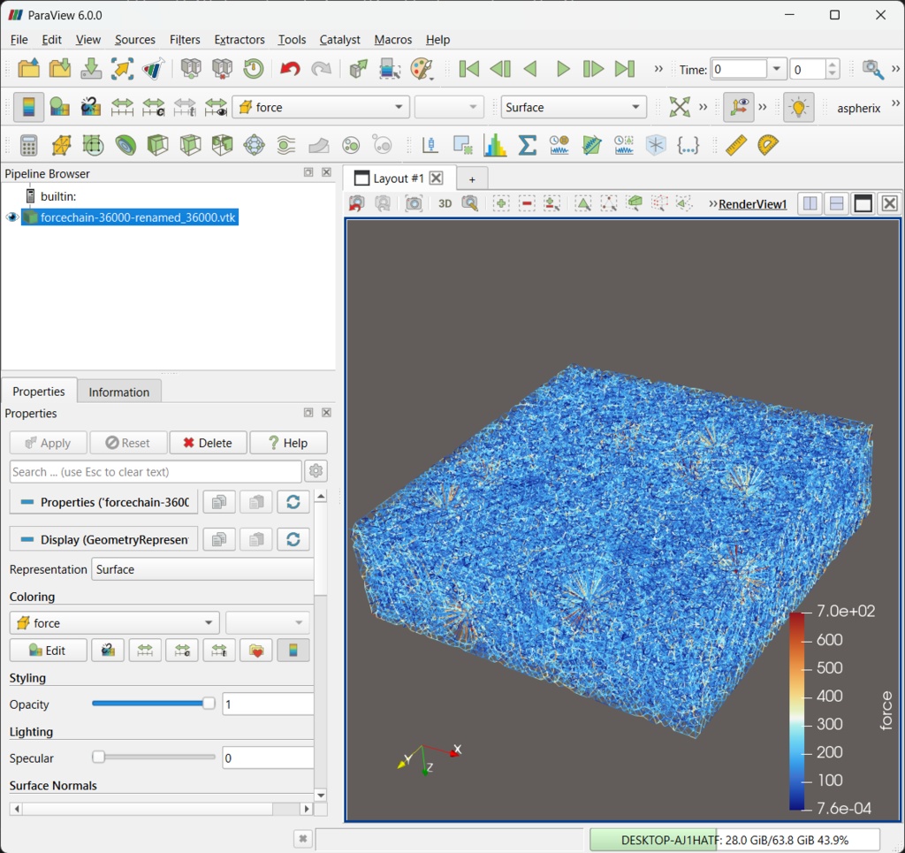Image resolution: width=905 pixels, height=853 pixels.
Task: Open the force coloring array dropdown
Action: point(210,622)
